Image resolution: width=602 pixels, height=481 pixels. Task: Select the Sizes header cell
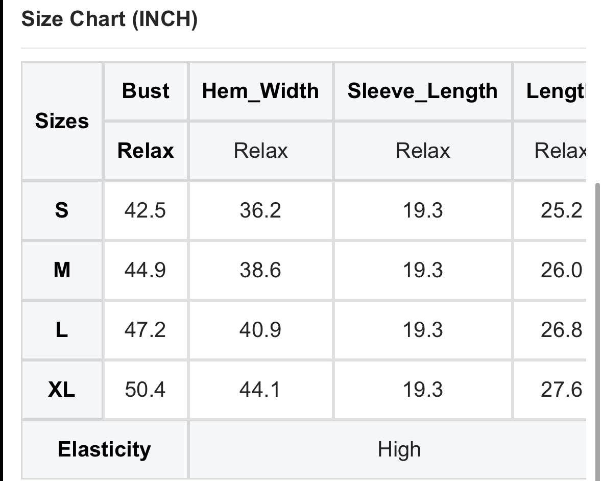point(62,121)
